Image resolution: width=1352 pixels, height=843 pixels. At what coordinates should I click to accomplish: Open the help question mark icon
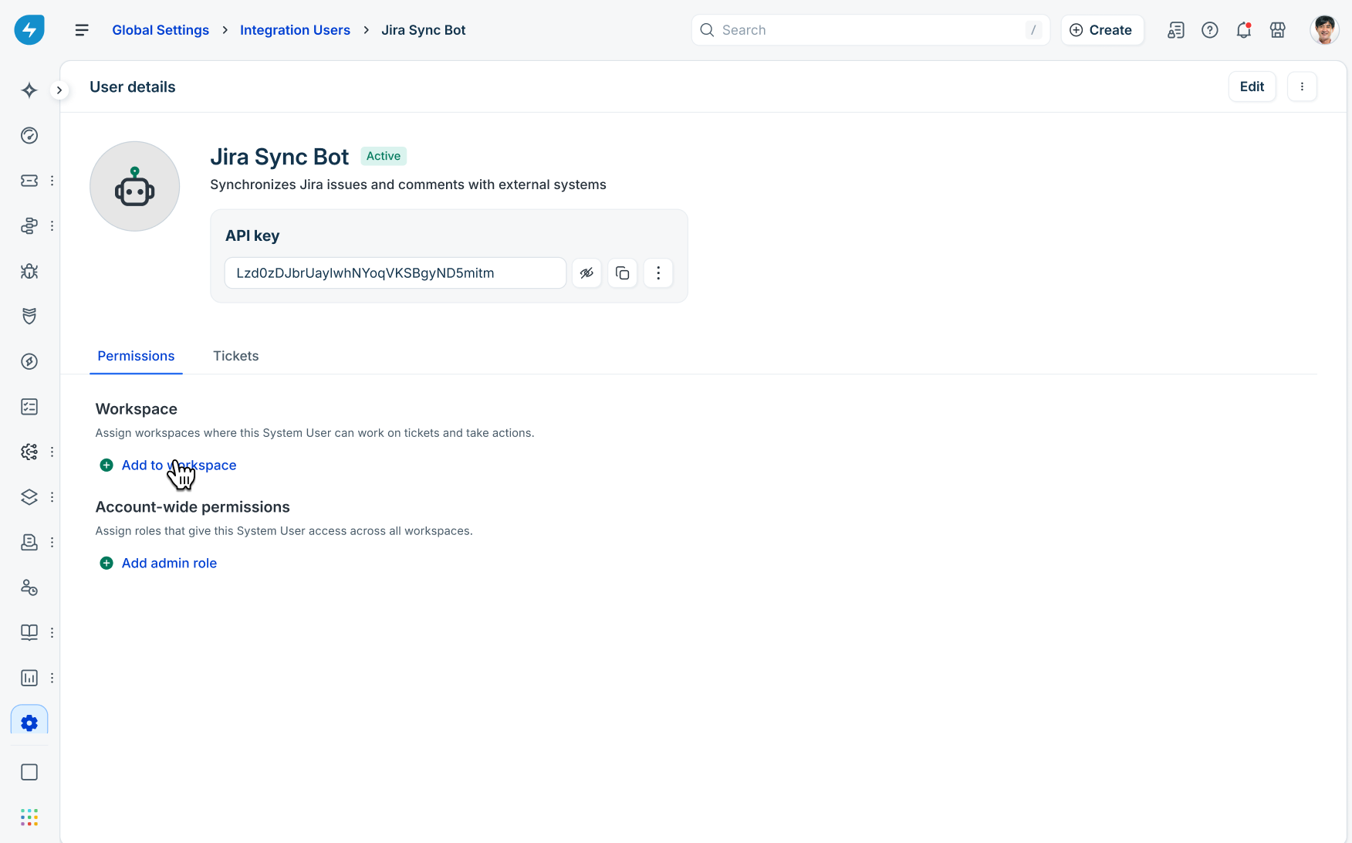pos(1210,30)
